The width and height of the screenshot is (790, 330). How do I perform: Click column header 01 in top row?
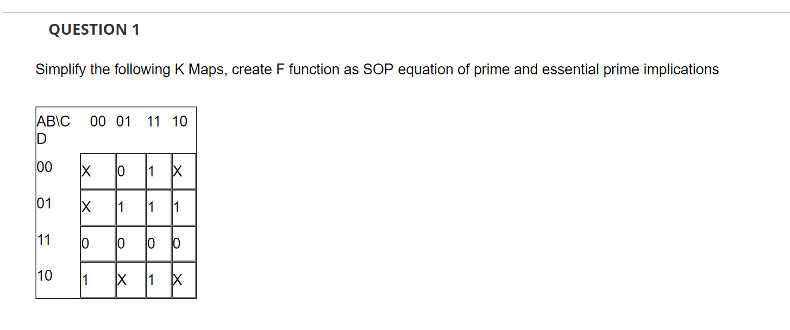124,122
